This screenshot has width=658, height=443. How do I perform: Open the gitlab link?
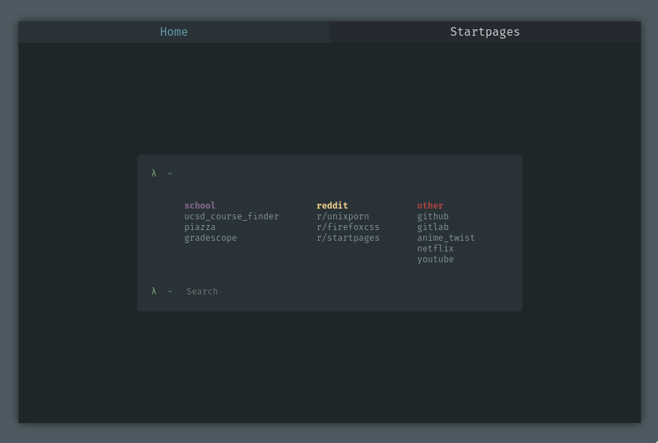[432, 227]
